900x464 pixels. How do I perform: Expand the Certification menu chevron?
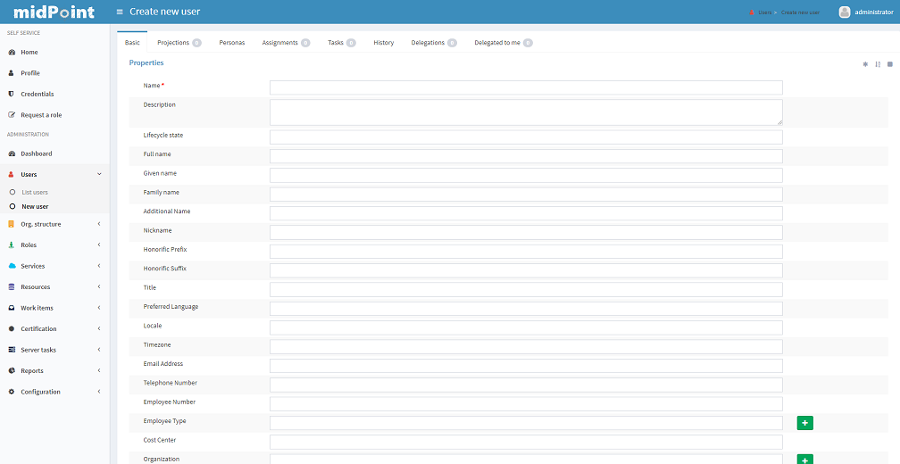pos(99,328)
